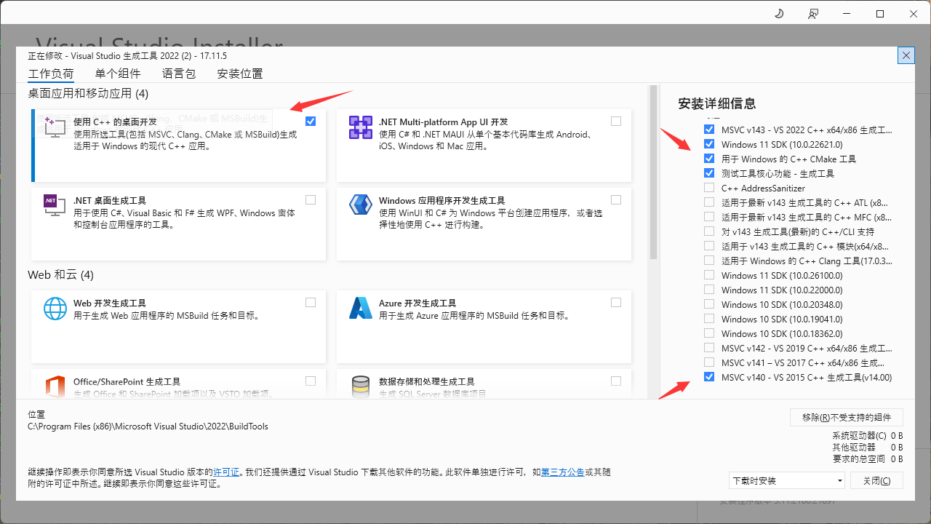Click the Office/SharePoint build tools icon
The width and height of the screenshot is (931, 524).
(x=55, y=386)
